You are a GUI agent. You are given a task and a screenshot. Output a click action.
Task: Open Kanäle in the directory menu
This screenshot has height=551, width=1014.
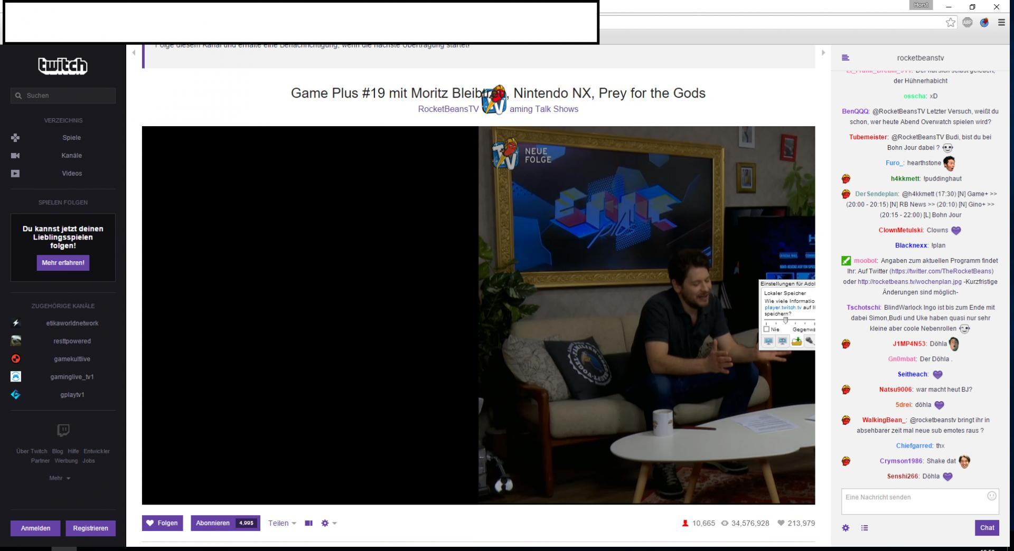(x=71, y=156)
